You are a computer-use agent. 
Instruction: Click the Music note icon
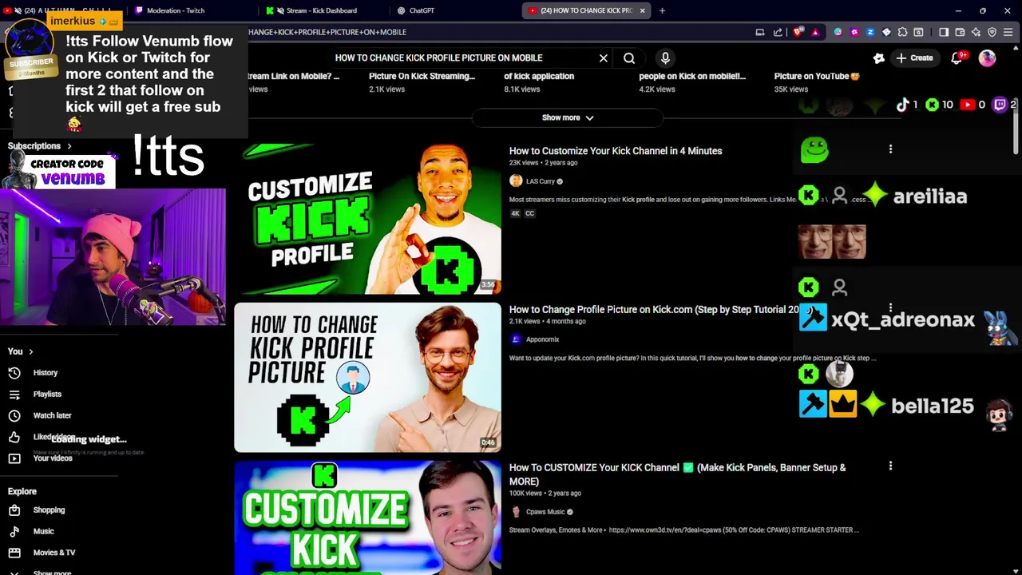pos(14,531)
